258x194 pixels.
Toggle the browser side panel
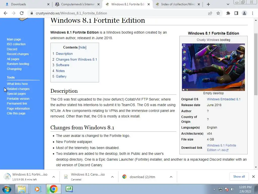[x=236, y=13]
